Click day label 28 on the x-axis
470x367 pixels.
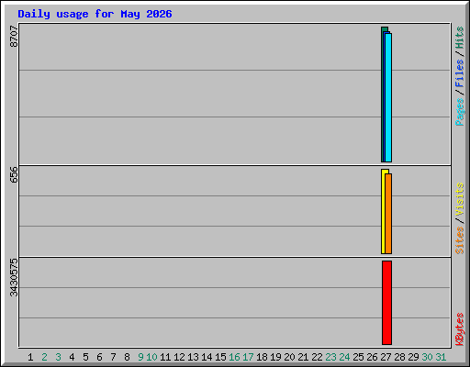click(x=399, y=357)
